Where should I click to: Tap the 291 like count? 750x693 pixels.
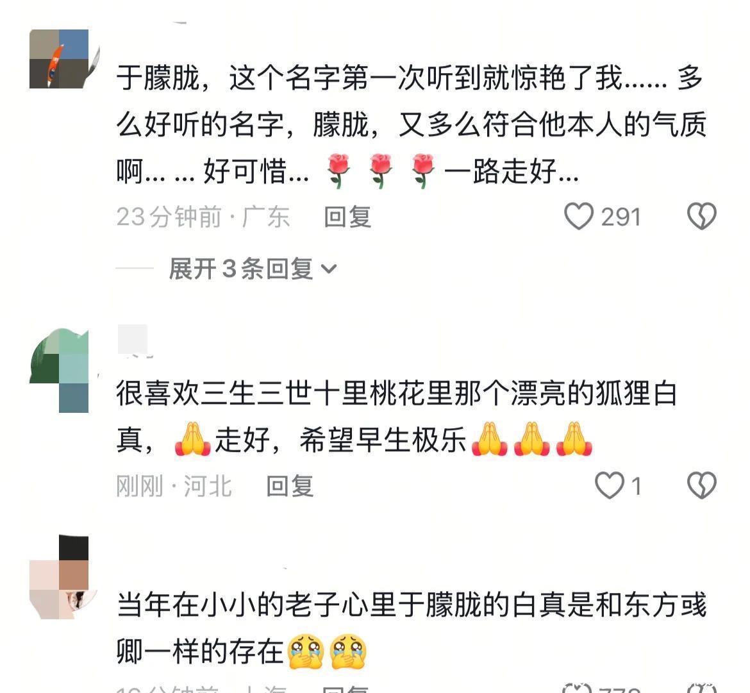(x=621, y=217)
